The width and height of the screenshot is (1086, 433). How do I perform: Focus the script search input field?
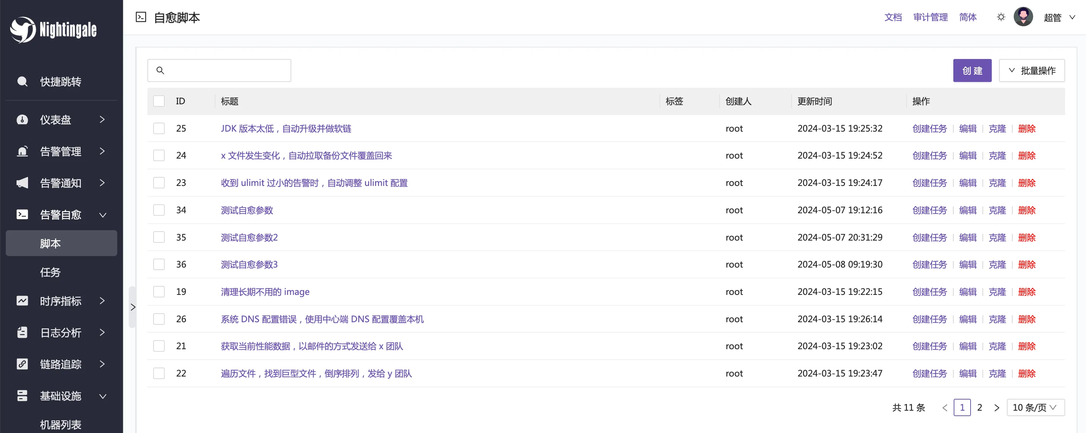click(x=219, y=70)
